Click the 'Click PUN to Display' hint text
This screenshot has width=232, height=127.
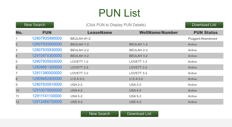[116, 25]
